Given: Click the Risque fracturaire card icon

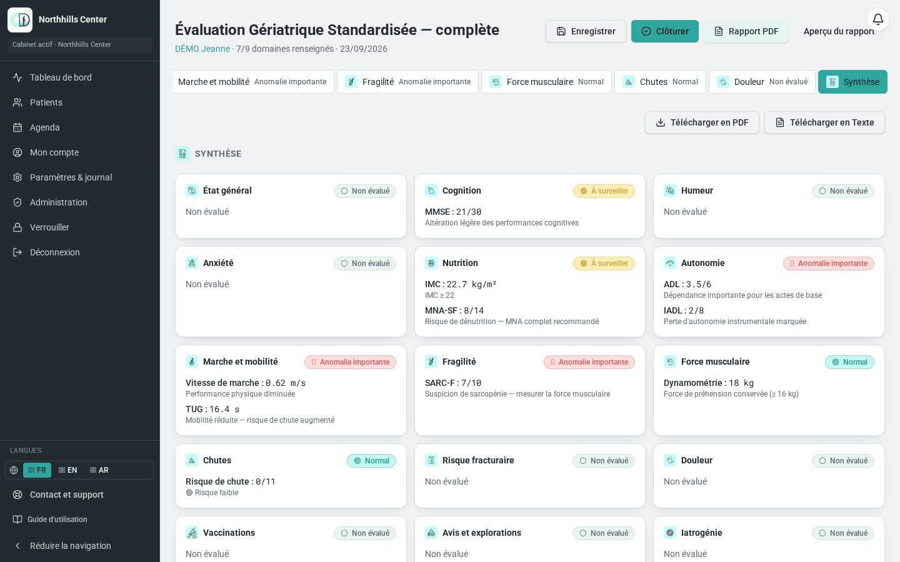Looking at the screenshot, I should tap(431, 460).
